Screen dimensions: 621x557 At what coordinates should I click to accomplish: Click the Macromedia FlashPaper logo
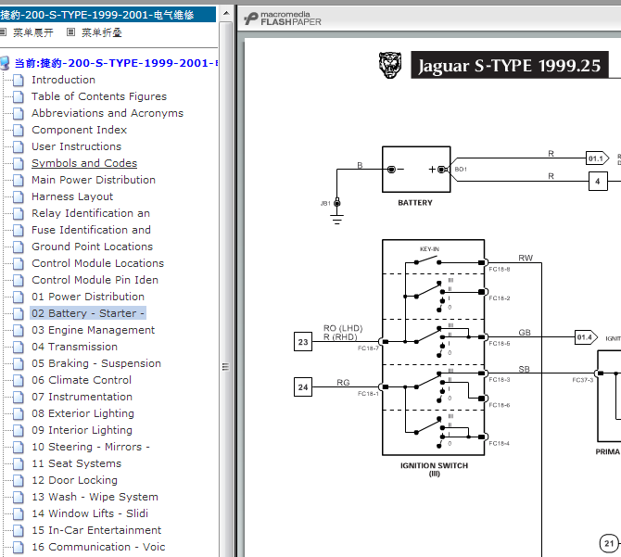(x=283, y=19)
